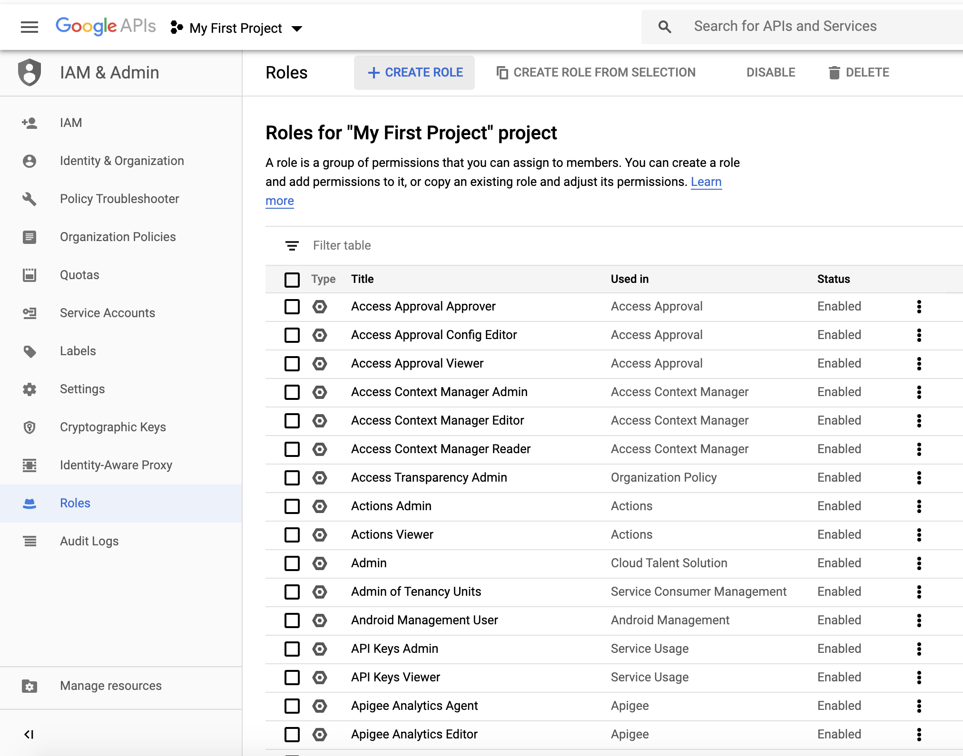
Task: Click the role type icon for API Keys Admin
Action: 320,649
